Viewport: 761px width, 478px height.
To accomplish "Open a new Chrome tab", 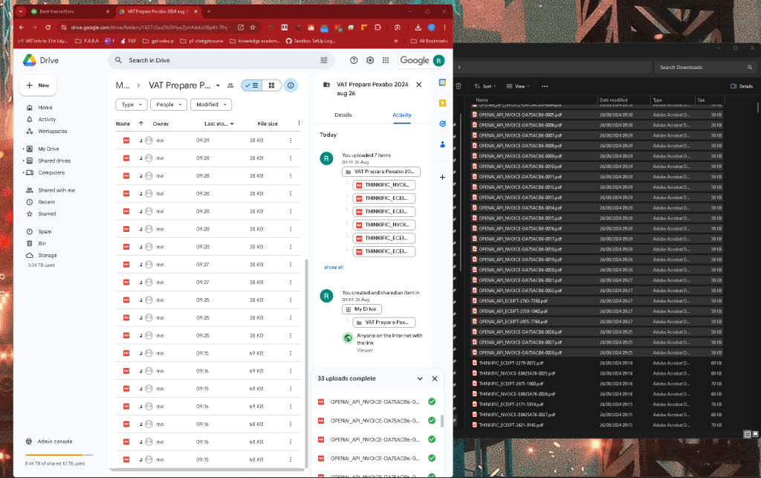I will tap(209, 11).
